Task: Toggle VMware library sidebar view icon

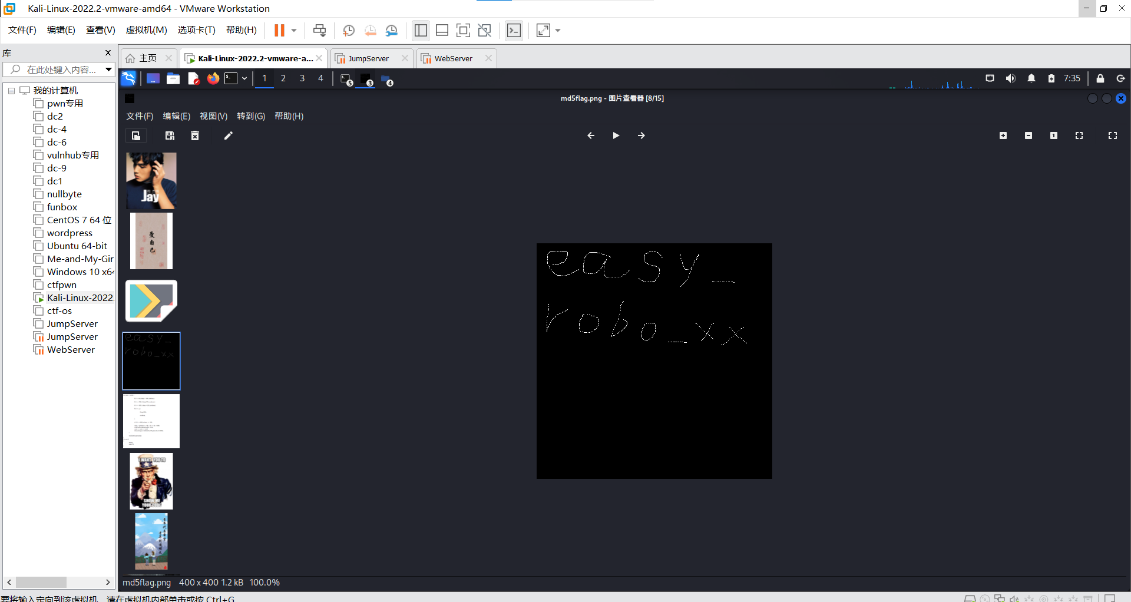Action: pos(421,30)
